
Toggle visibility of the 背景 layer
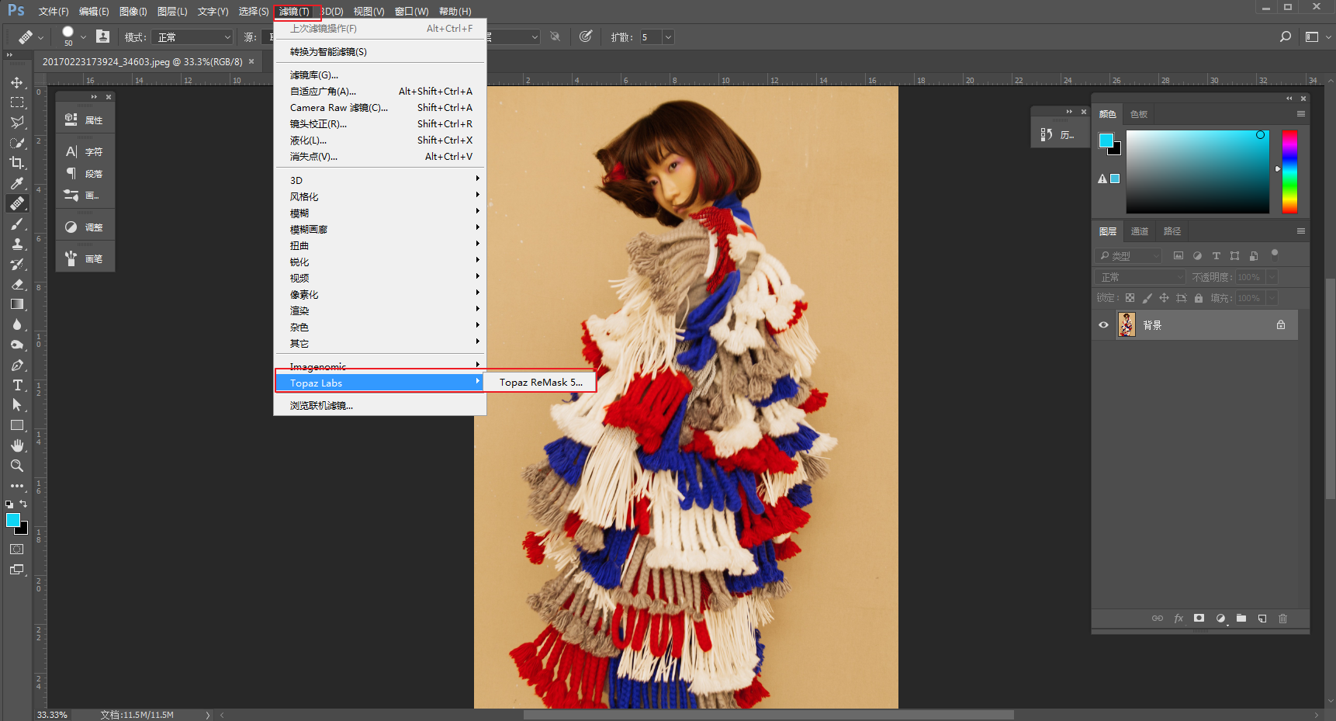click(x=1103, y=325)
